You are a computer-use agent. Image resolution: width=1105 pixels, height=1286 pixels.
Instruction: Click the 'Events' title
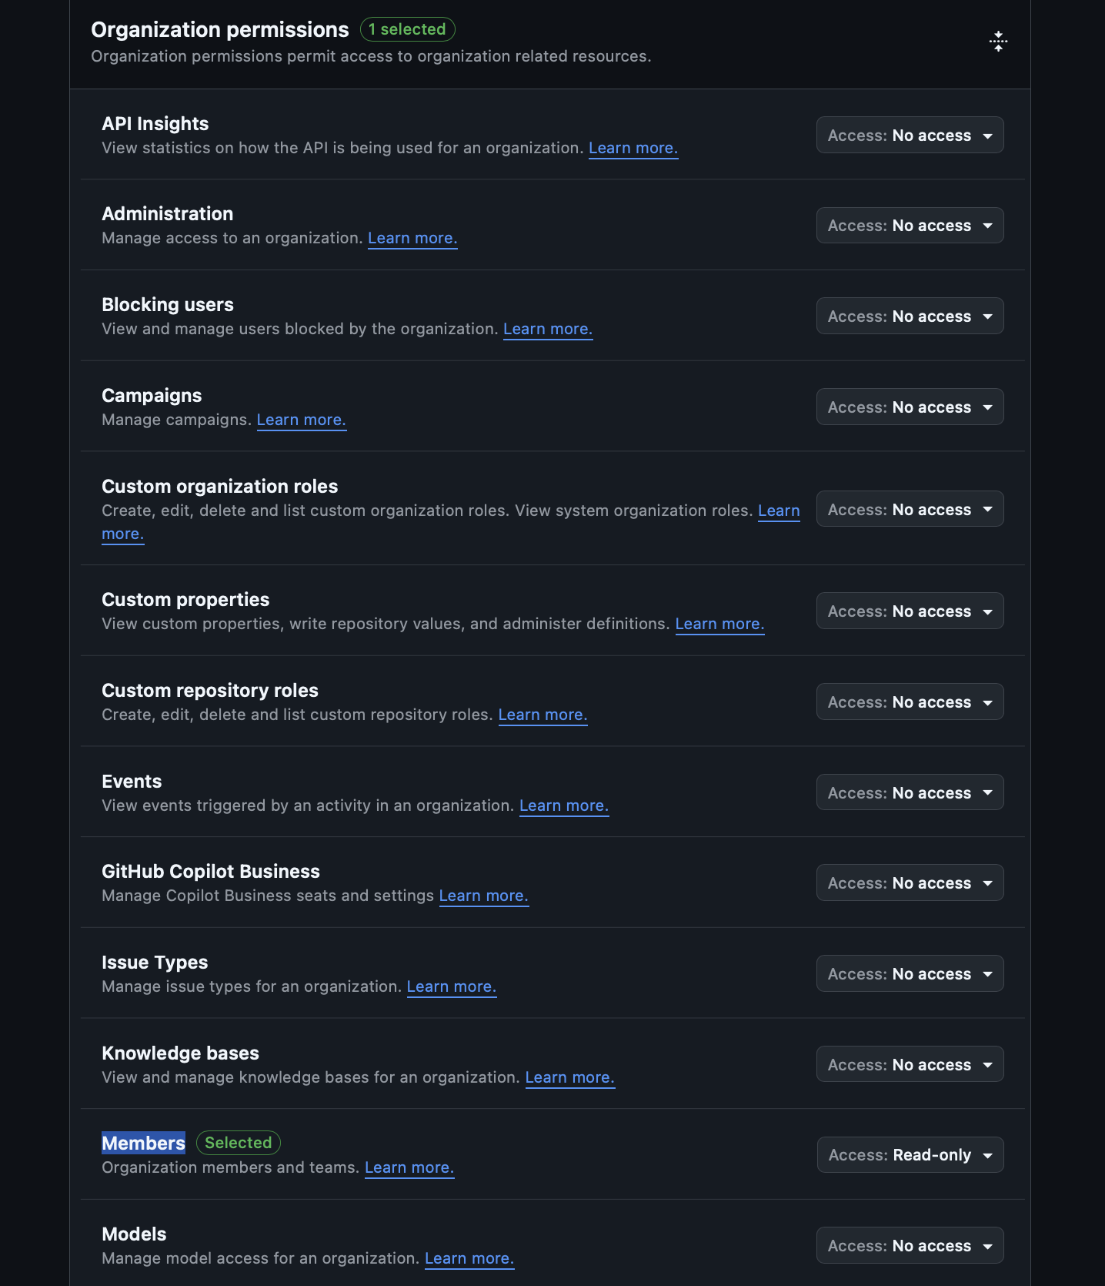[132, 782]
